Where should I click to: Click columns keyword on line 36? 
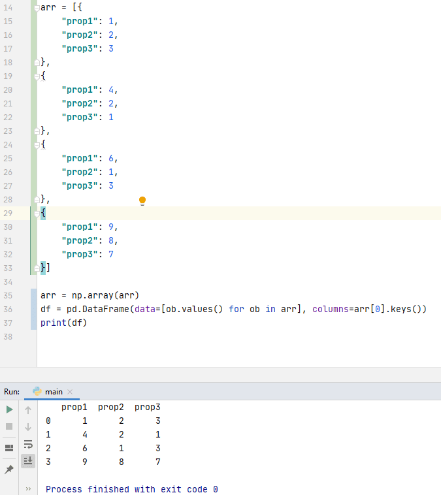(x=331, y=309)
